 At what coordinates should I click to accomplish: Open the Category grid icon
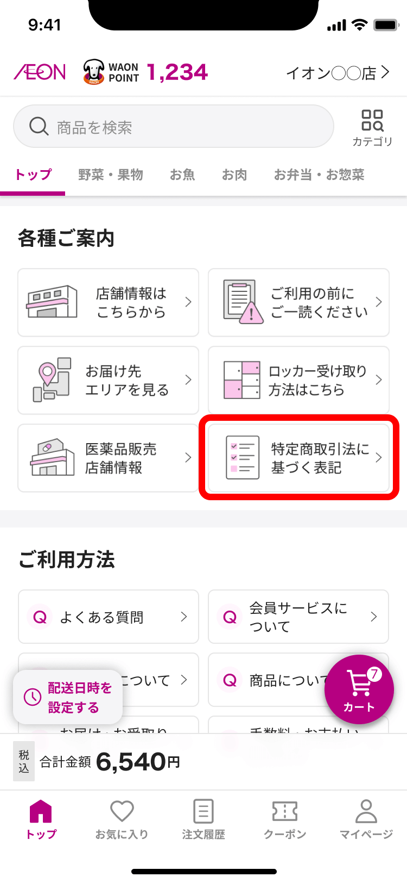[x=372, y=121]
